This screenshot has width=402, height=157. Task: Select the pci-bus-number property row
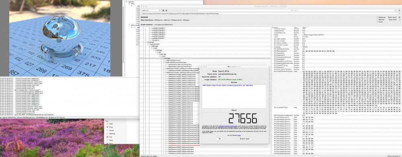click(x=337, y=41)
